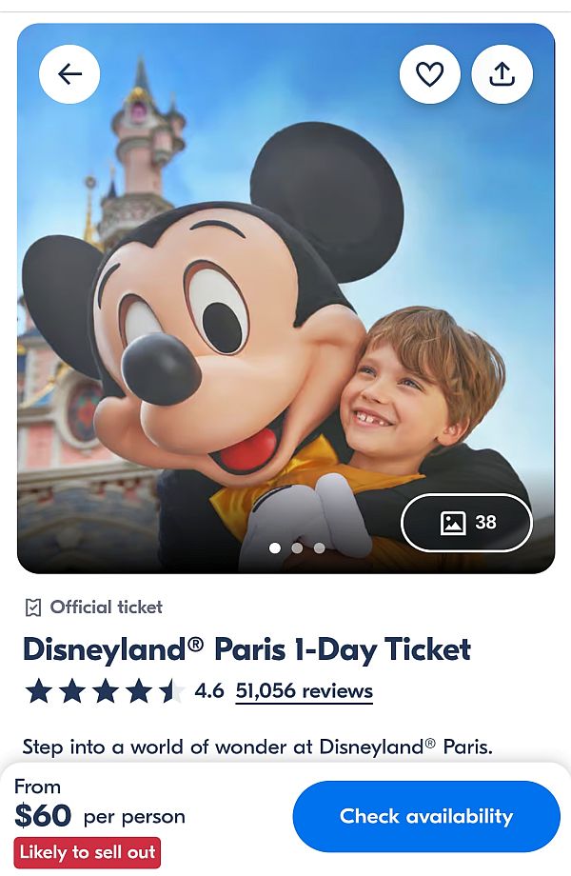The image size is (571, 876).
Task: Click the 'per person' price label
Action: (x=134, y=817)
